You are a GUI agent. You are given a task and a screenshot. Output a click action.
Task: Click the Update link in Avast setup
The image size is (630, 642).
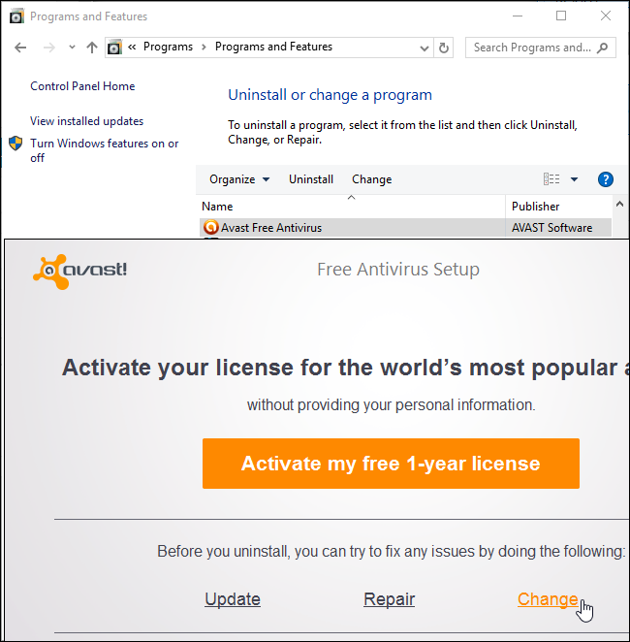[x=233, y=599]
